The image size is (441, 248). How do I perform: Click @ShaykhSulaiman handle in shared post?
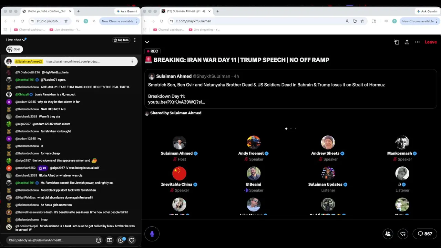211,76
